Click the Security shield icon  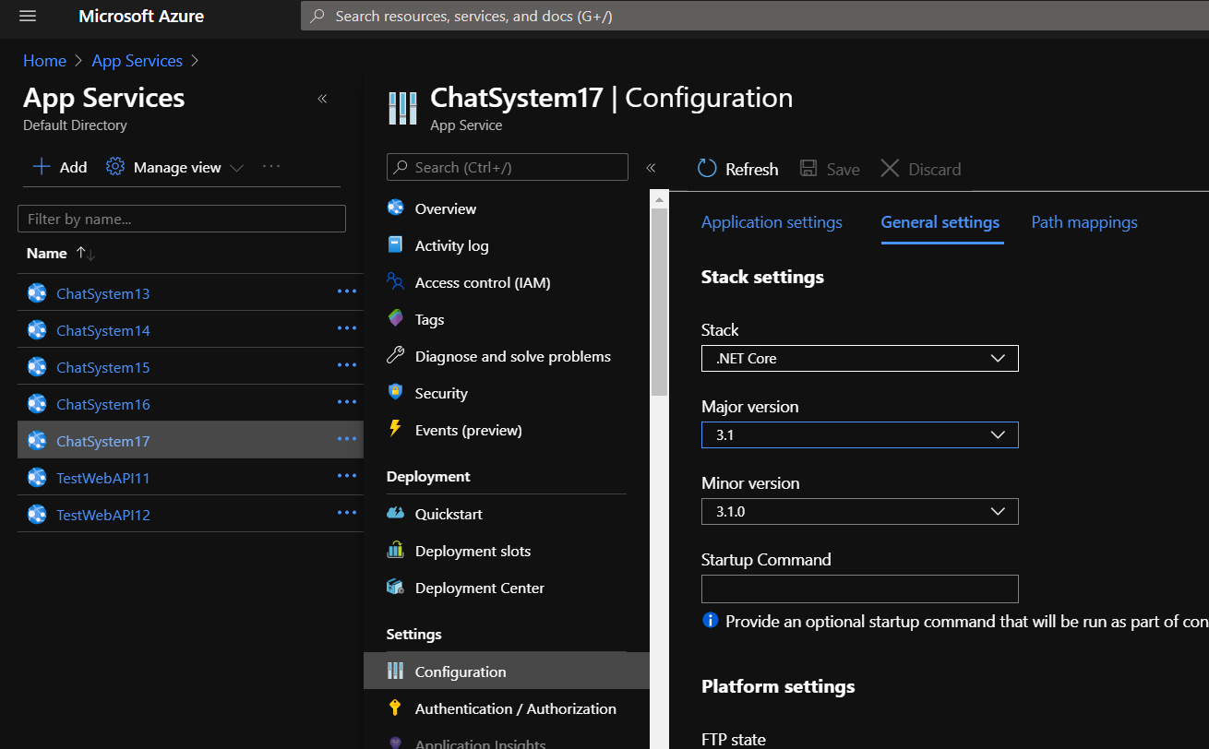point(395,393)
